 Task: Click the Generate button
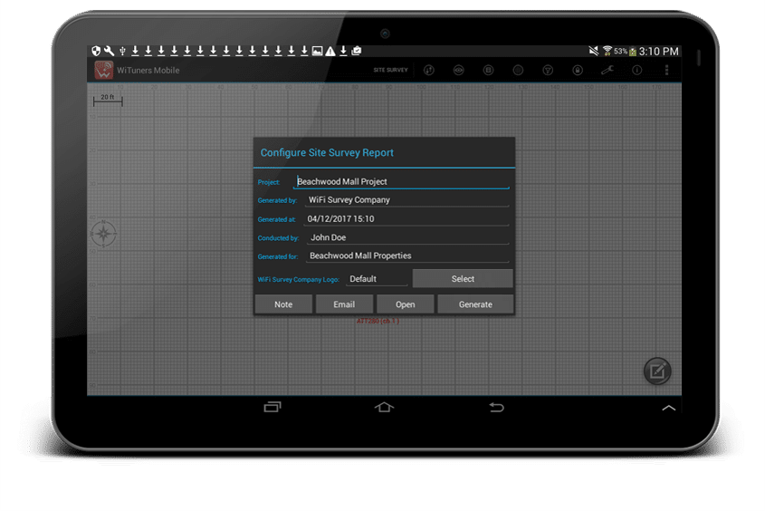coord(475,304)
